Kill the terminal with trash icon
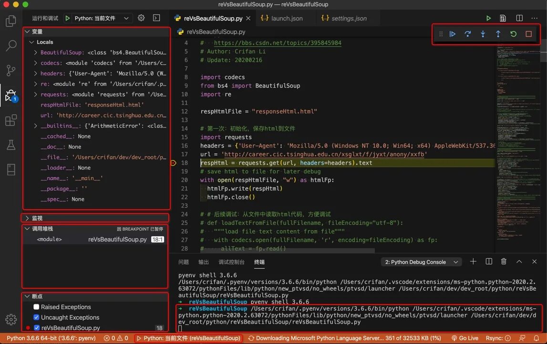Image resolution: width=547 pixels, height=344 pixels. 504,262
